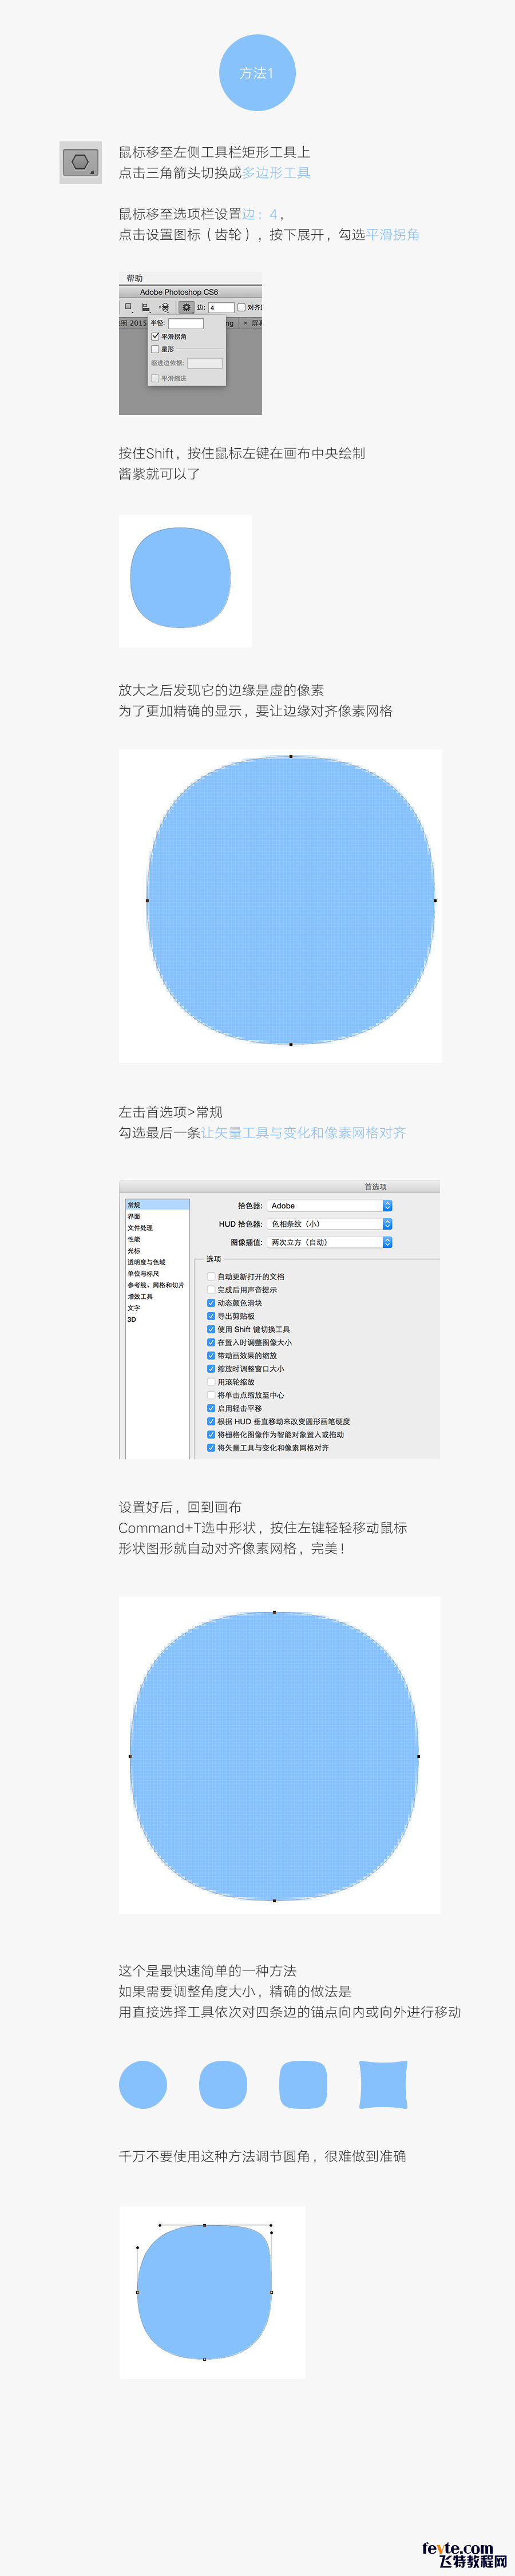
Task: Open the HUD 拾色器 dropdown
Action: point(330,1224)
